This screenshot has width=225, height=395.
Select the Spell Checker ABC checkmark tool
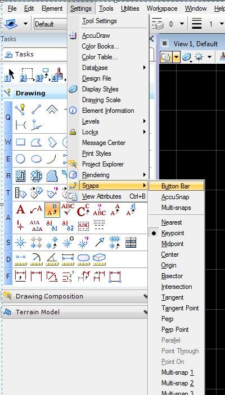[68, 209]
